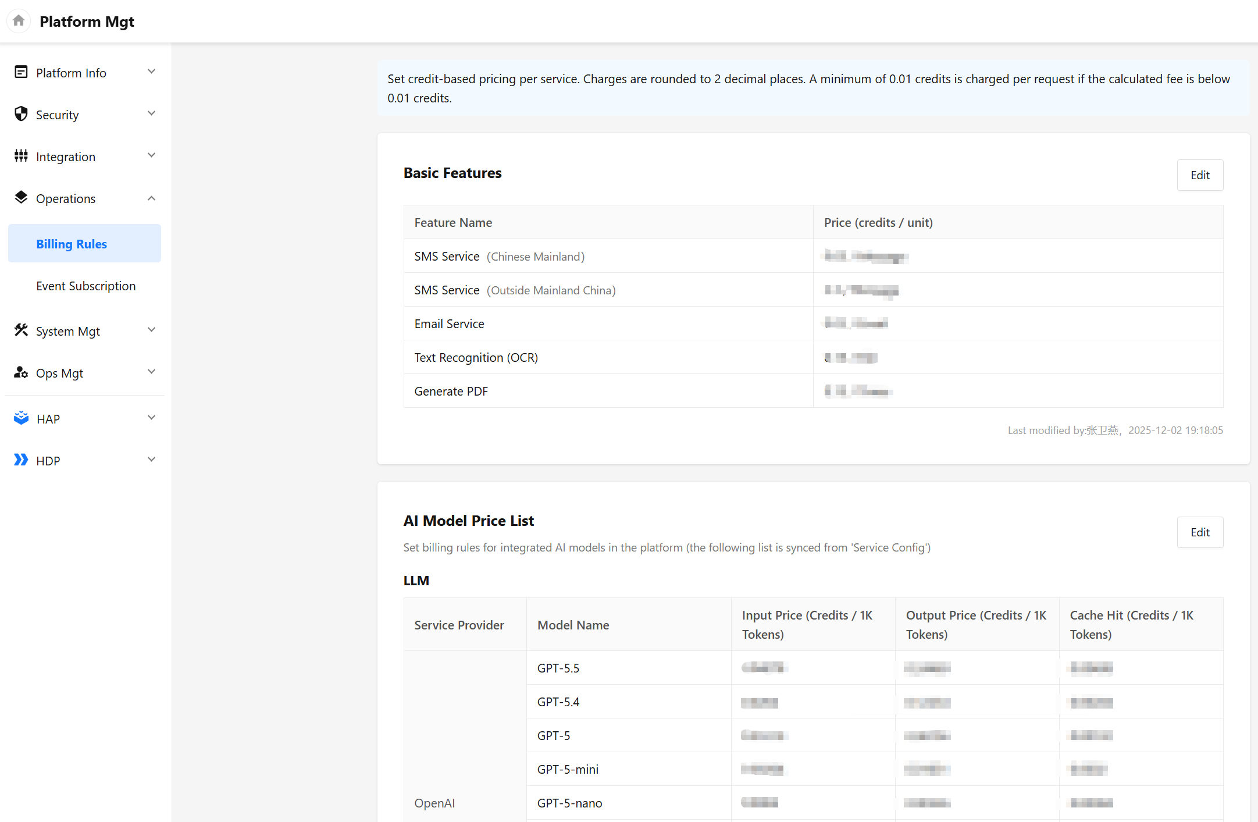The width and height of the screenshot is (1258, 822).
Task: Expand the System Mgt chevron
Action: pyautogui.click(x=152, y=330)
